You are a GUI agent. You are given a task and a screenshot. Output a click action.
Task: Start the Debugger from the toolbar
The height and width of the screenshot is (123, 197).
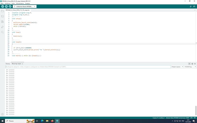(10, 6)
